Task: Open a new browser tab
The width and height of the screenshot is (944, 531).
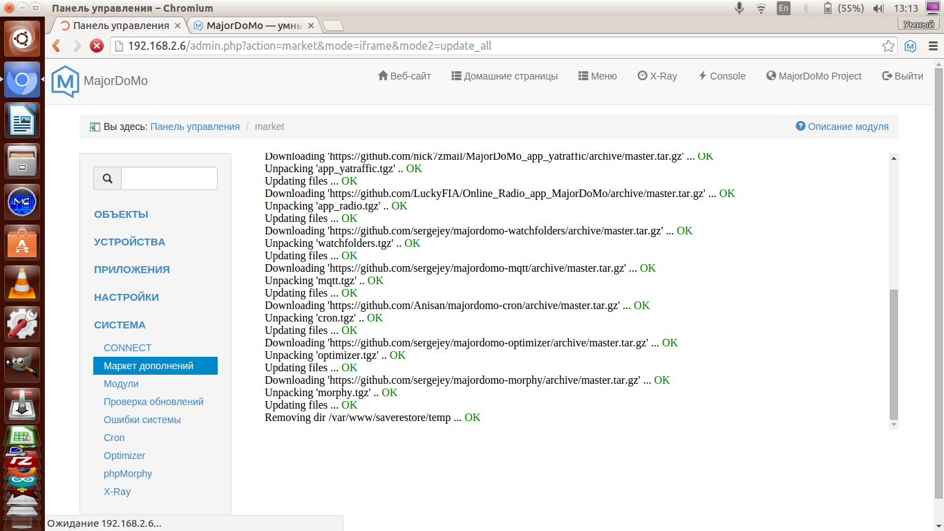Action: click(333, 26)
